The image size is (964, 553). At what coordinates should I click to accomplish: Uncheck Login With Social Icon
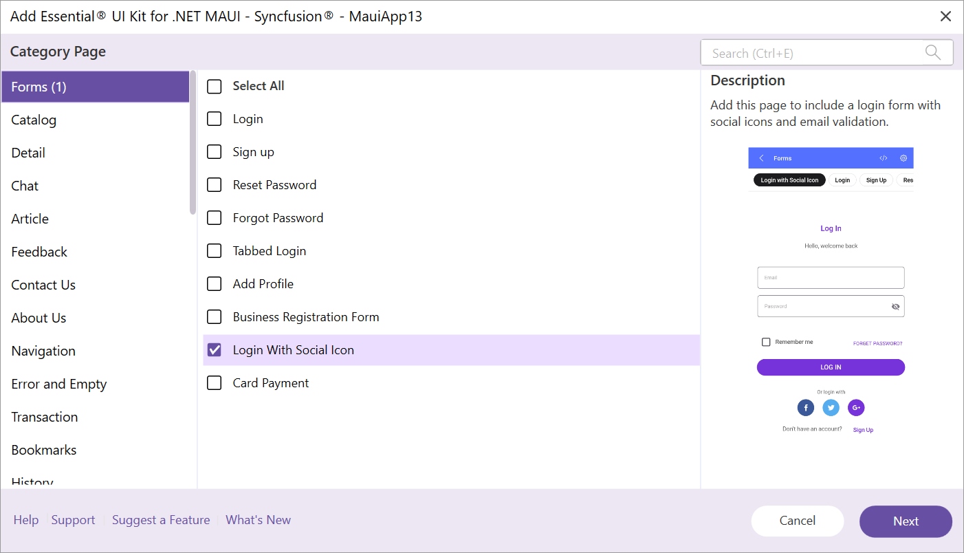point(215,350)
